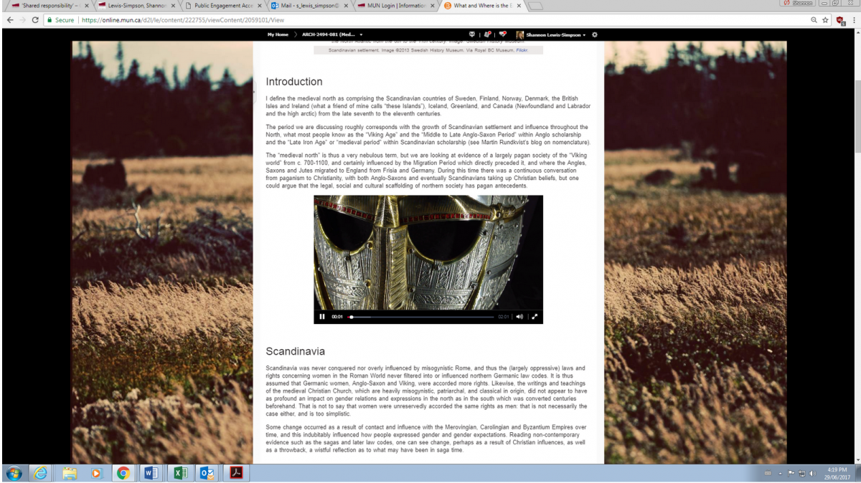Reload the page

(36, 20)
